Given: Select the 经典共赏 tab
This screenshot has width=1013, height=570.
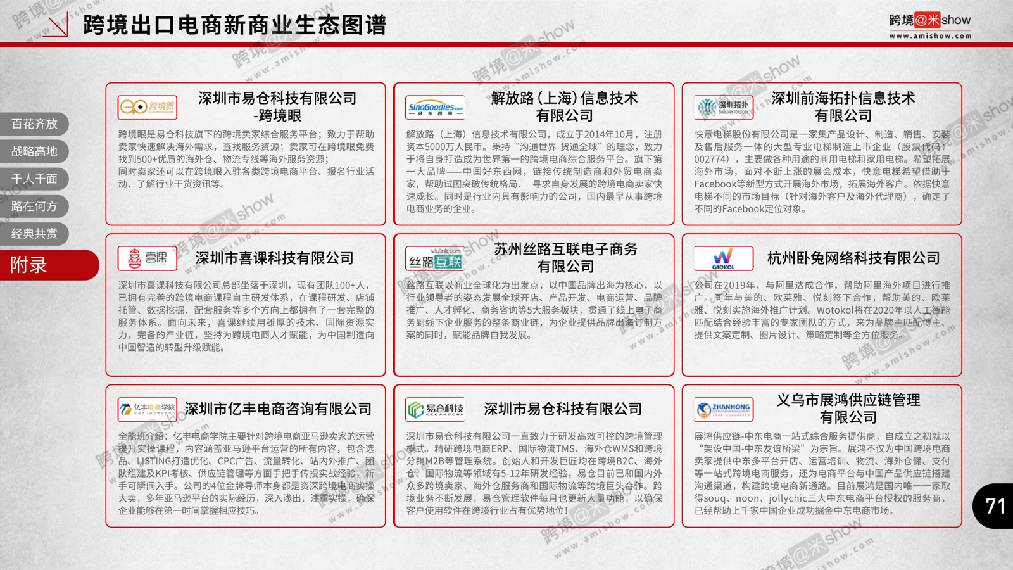Looking at the screenshot, I should coord(34,234).
